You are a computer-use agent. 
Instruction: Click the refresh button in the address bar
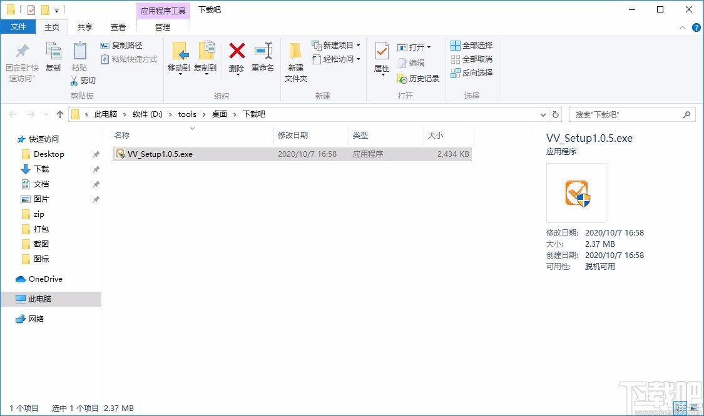click(556, 114)
